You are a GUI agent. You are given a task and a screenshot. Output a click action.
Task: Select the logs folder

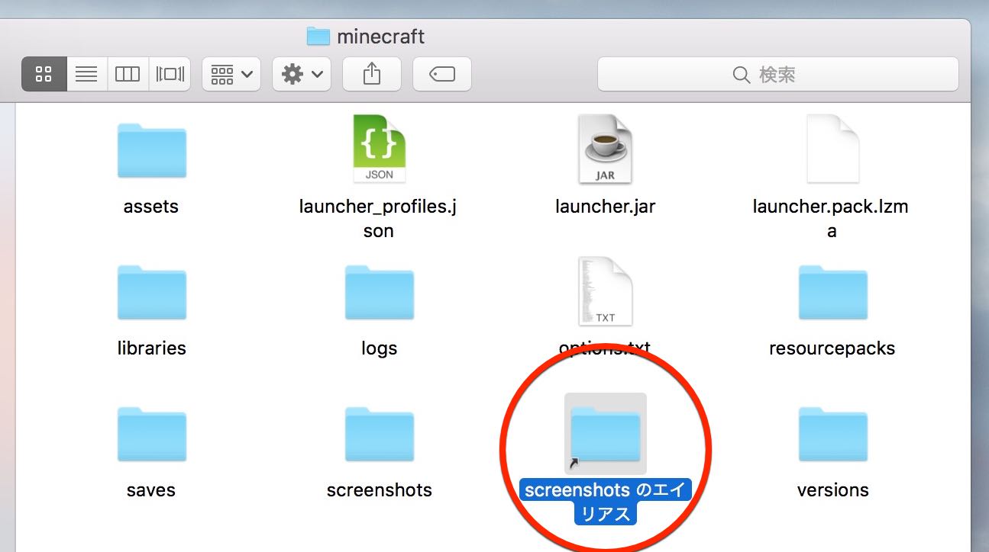pos(379,294)
